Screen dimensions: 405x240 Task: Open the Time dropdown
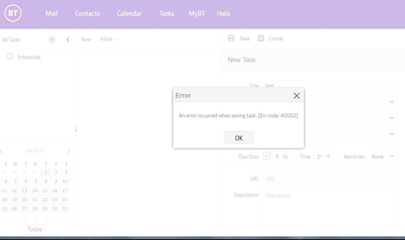tap(324, 157)
